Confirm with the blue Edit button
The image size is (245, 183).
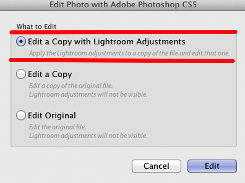[212, 166]
